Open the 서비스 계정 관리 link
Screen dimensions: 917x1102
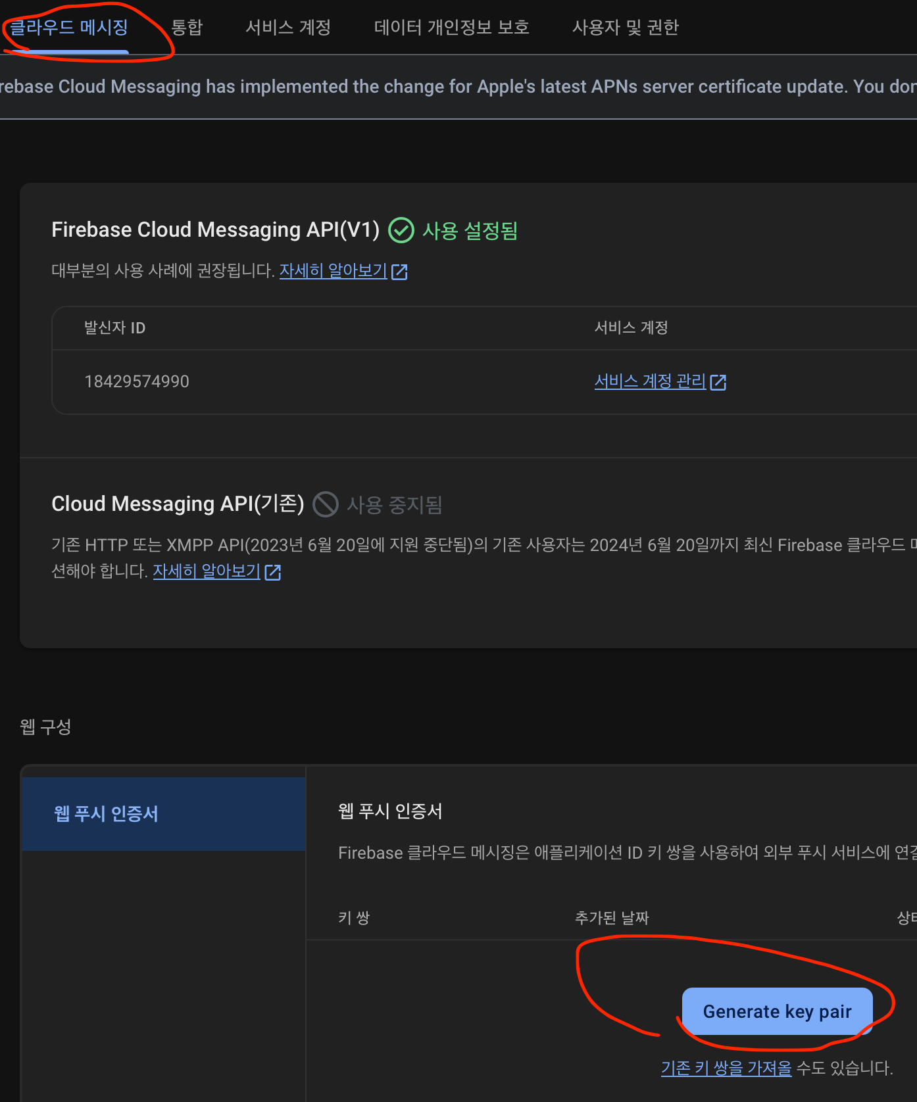pos(650,381)
